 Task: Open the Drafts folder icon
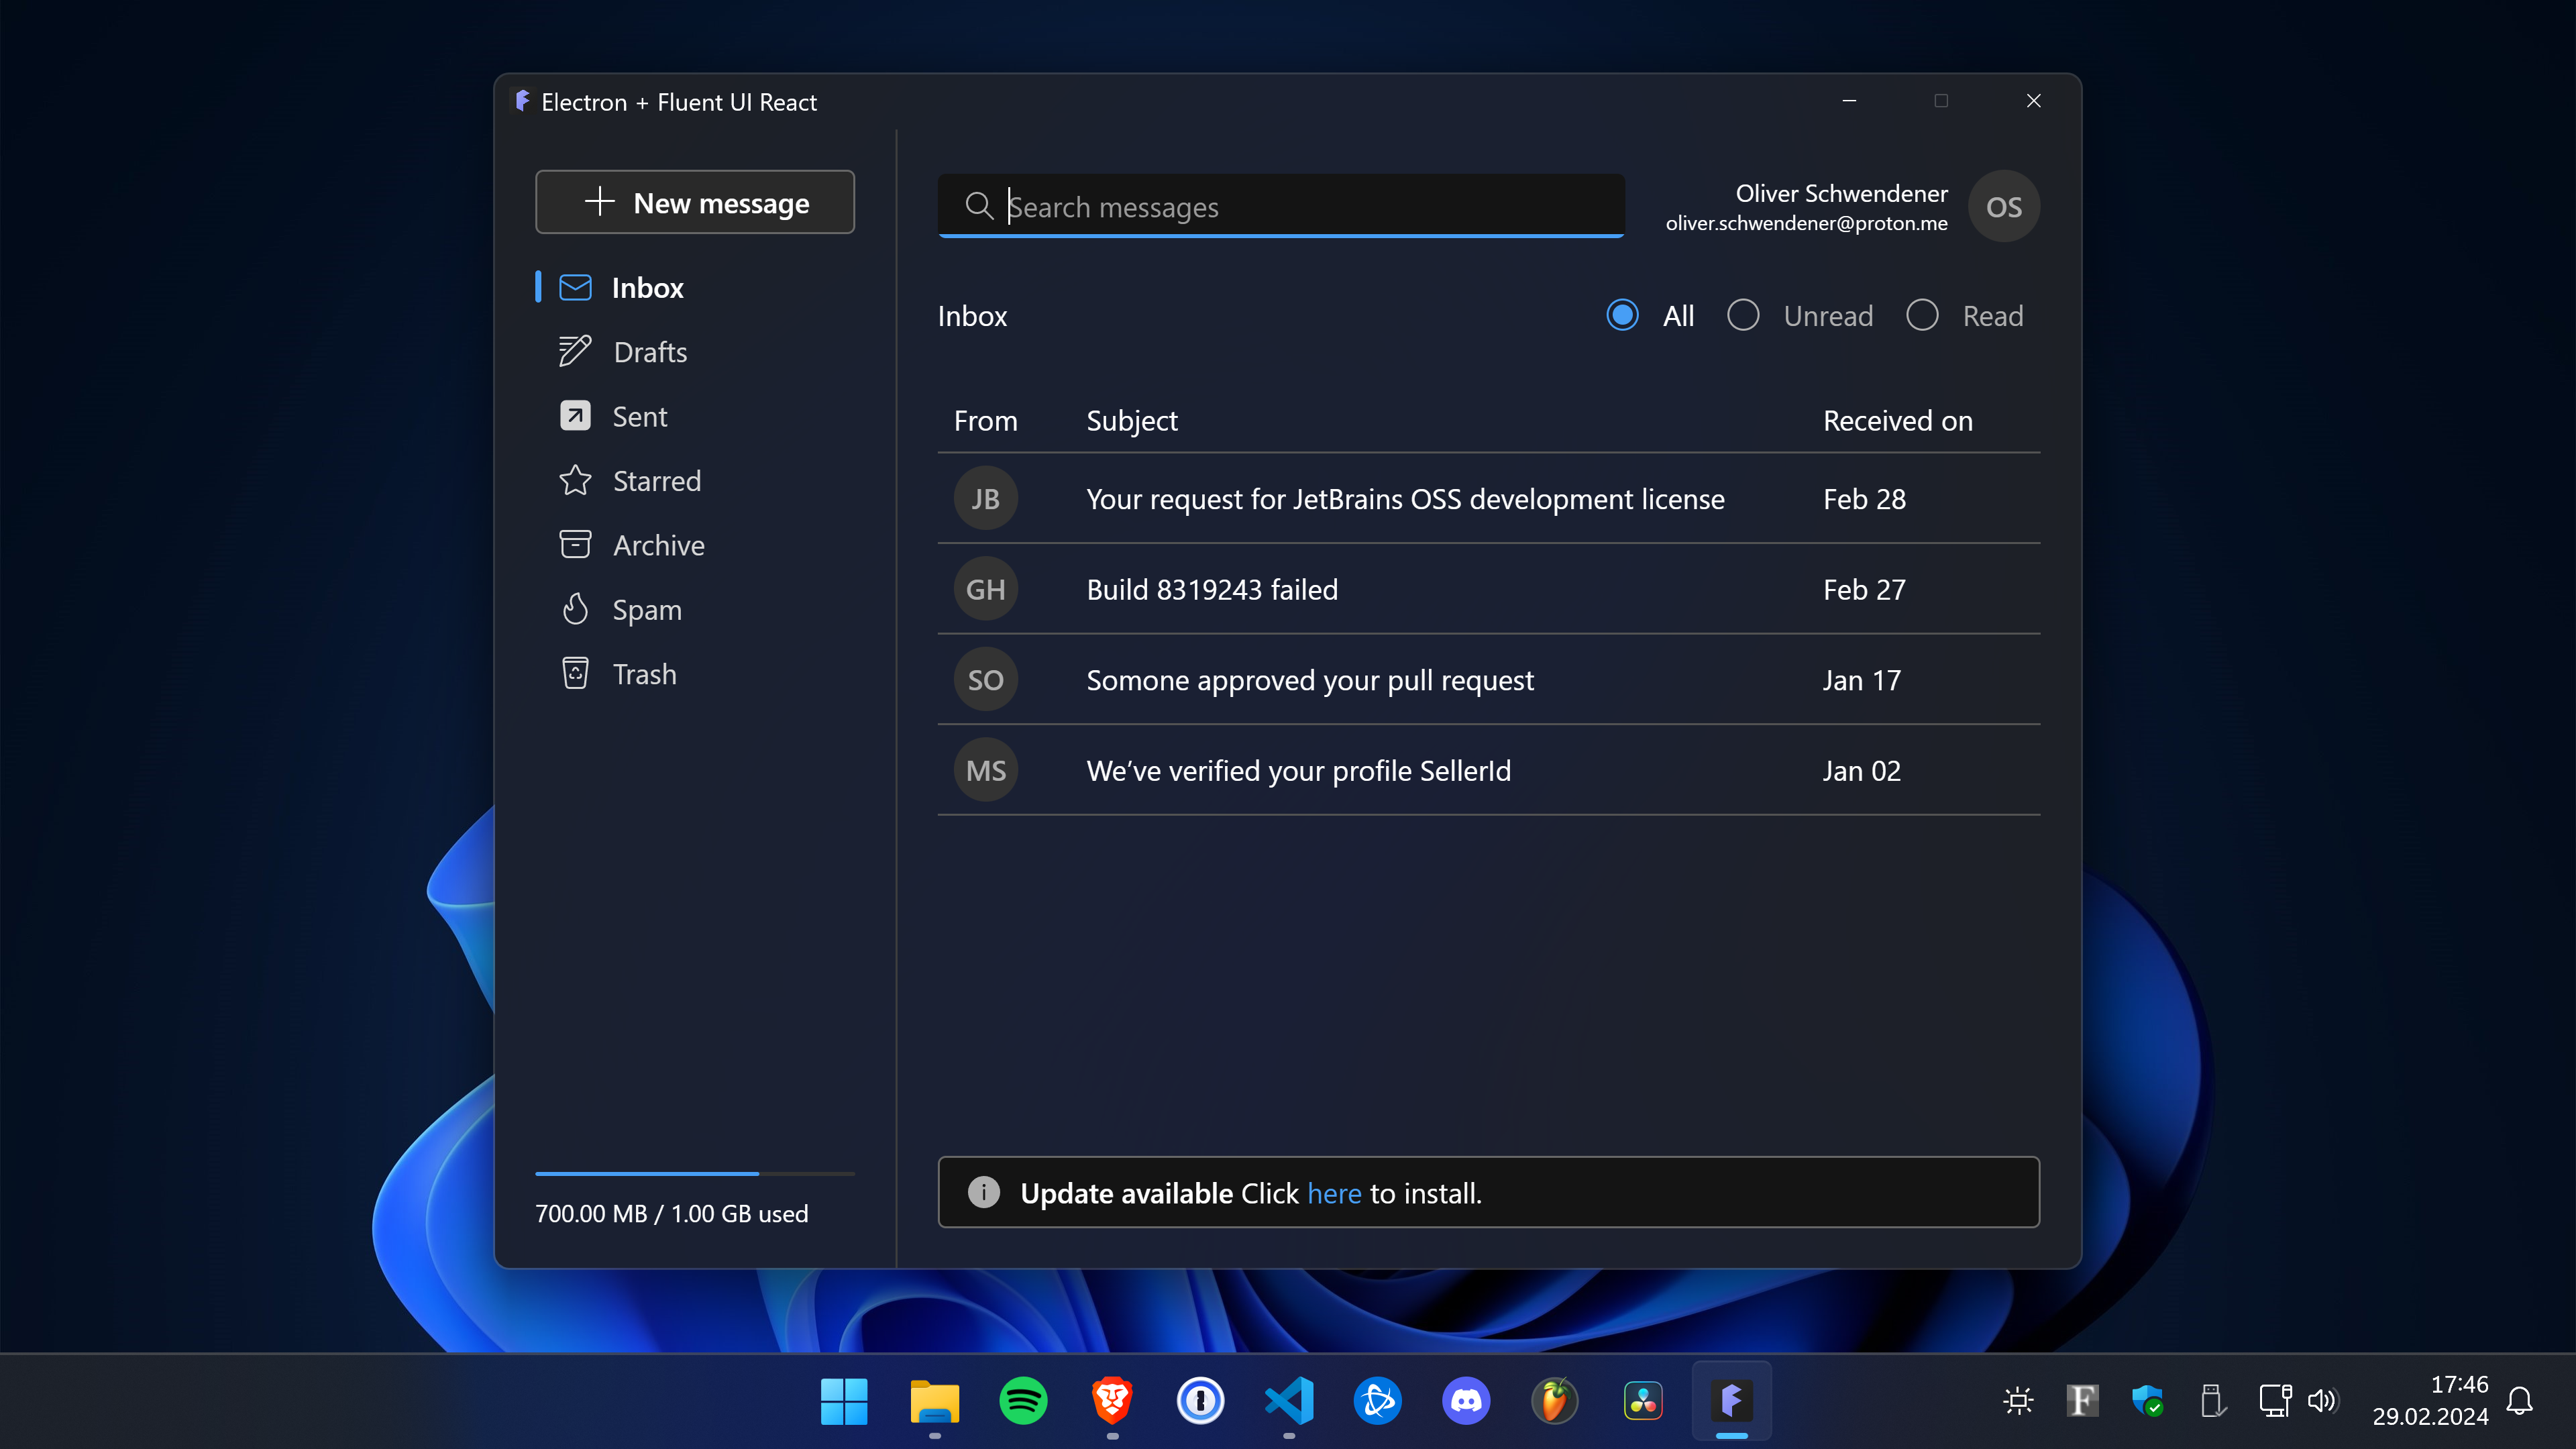(575, 352)
